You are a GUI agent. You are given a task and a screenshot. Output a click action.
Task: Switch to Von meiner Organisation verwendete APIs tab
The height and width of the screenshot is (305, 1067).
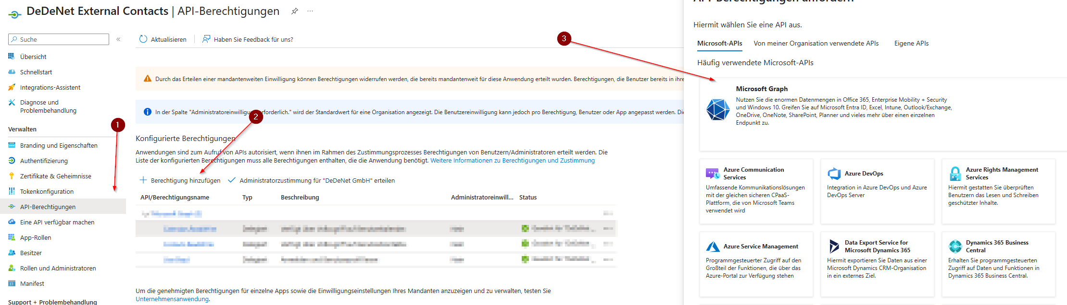tap(816, 43)
